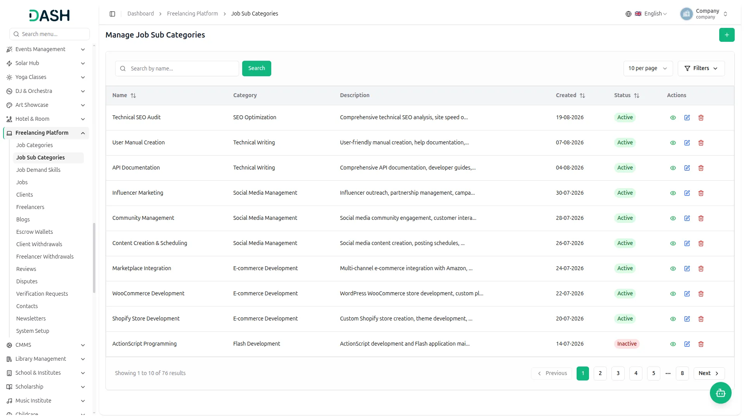Focus the Search by name field

click(x=177, y=69)
